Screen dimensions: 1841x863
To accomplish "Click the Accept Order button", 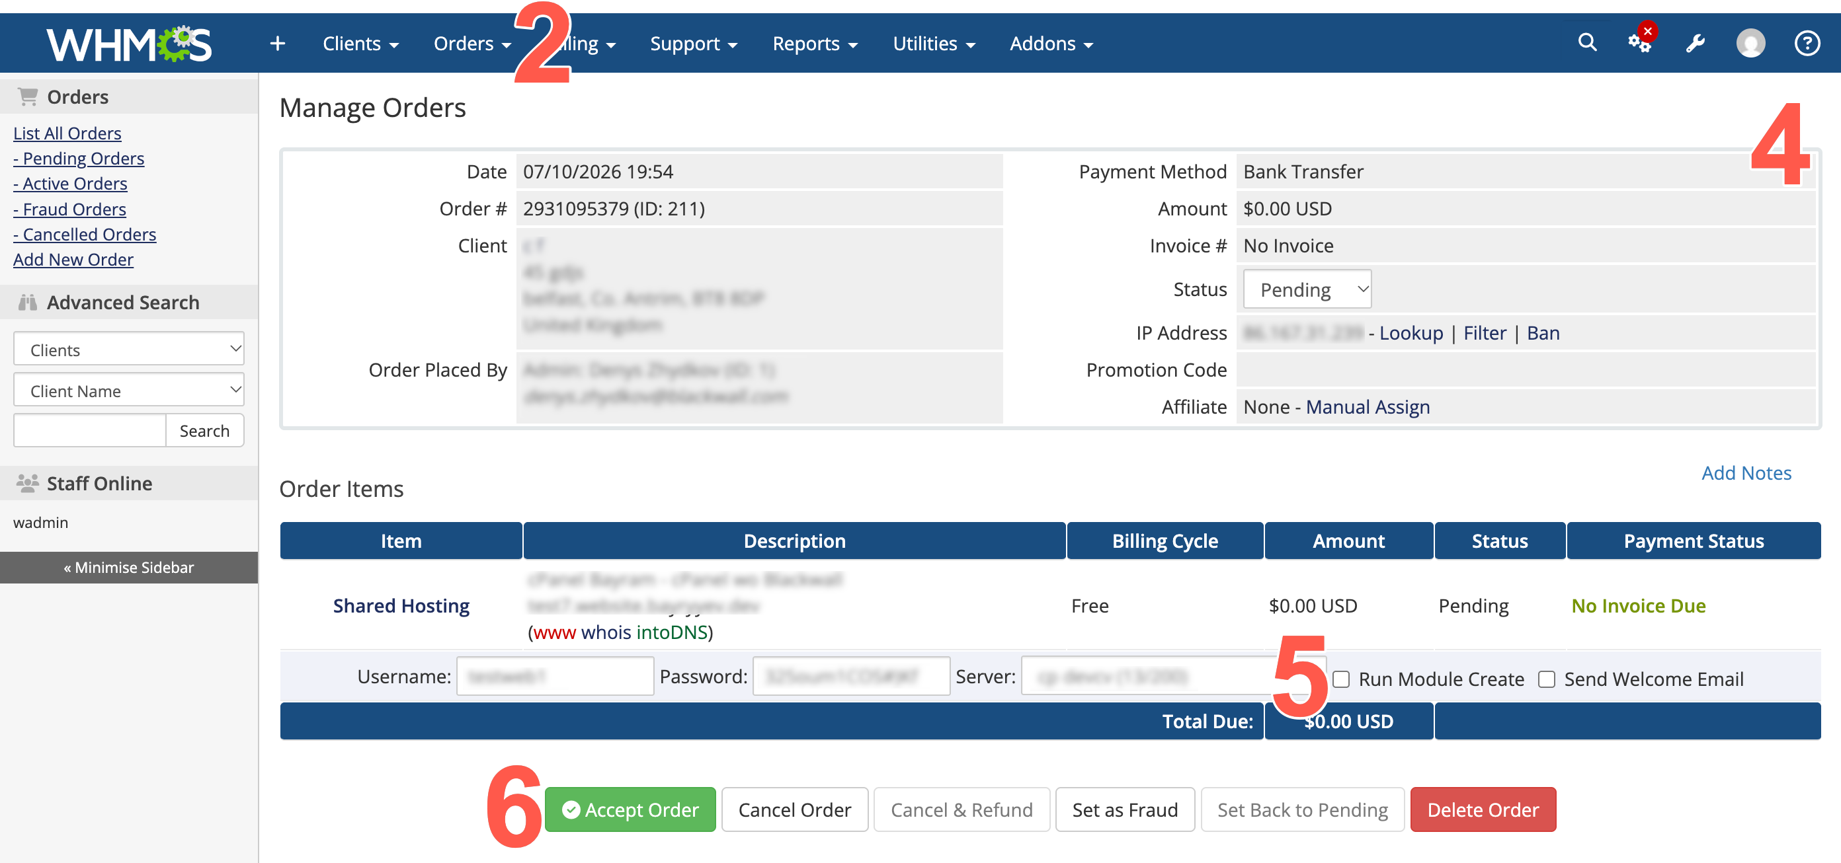I will point(630,809).
